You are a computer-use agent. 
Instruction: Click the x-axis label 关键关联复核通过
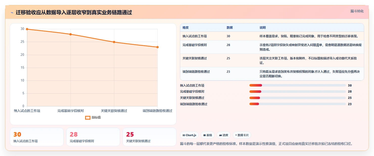(114, 111)
